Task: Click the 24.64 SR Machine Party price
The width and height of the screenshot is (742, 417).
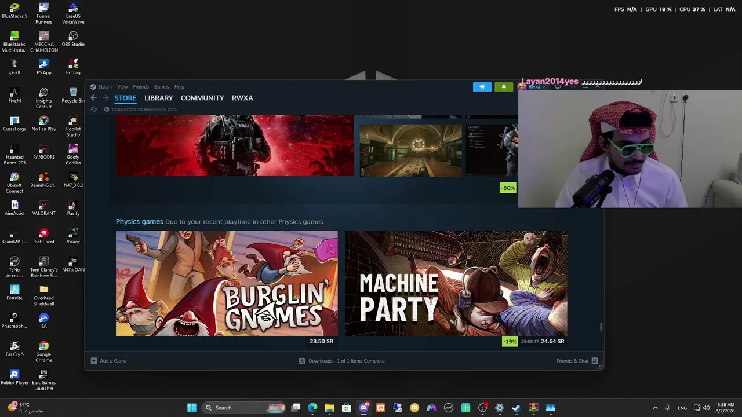Action: click(x=552, y=342)
